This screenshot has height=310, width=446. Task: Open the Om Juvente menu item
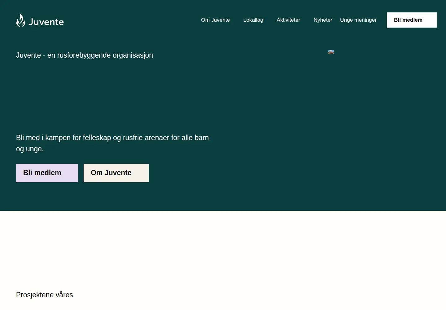[x=216, y=20]
